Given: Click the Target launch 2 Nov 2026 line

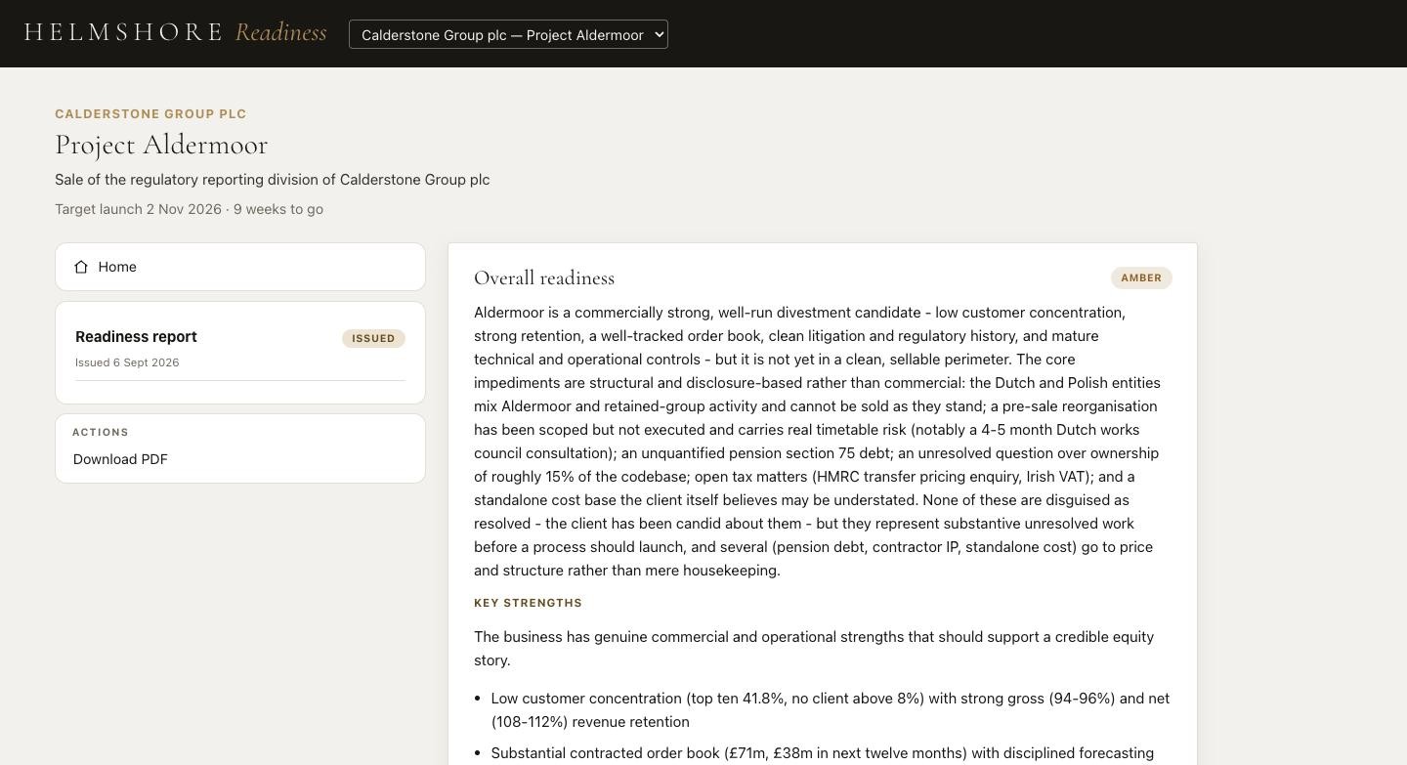Looking at the screenshot, I should click(189, 209).
